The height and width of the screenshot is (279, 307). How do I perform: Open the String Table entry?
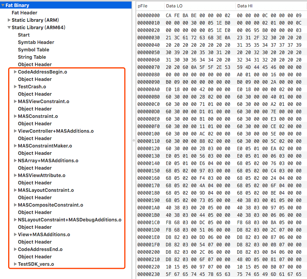[x=32, y=57]
